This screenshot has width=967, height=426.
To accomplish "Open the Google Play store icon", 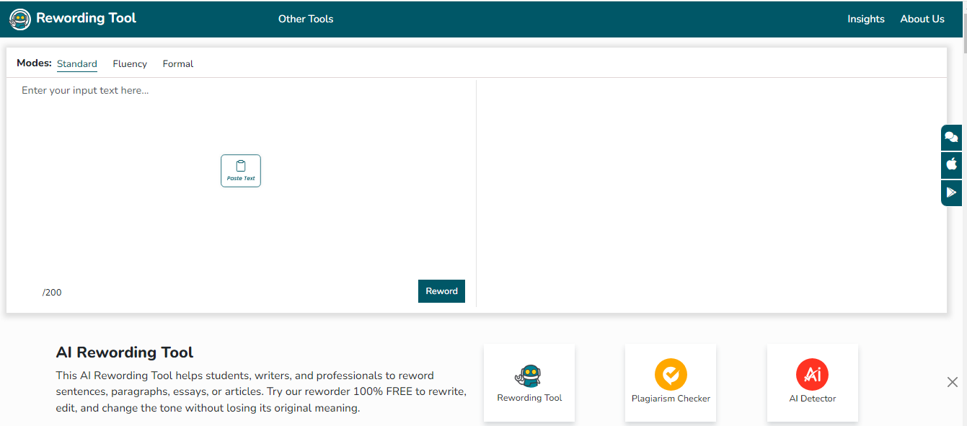I will pos(951,192).
